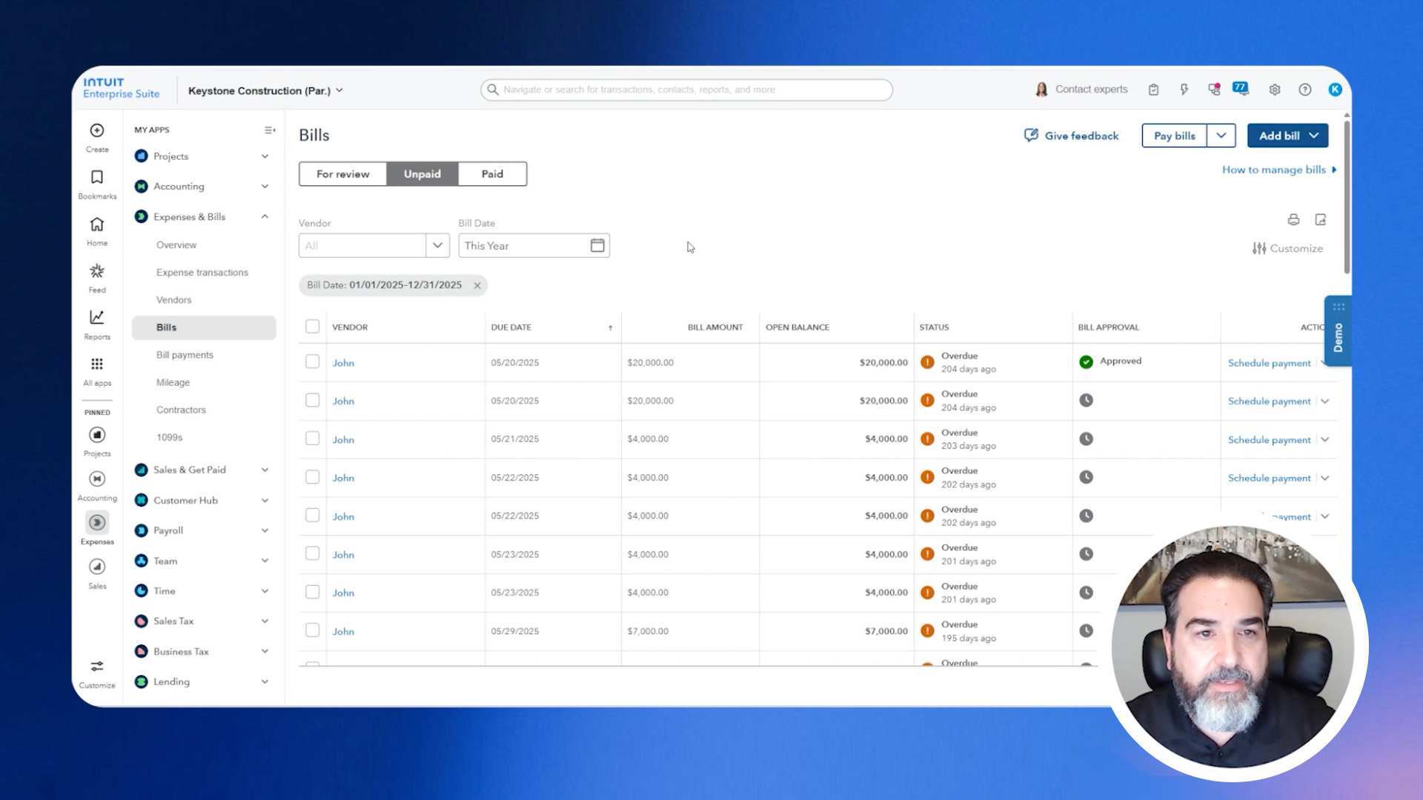Open the settings gear icon
The image size is (1423, 800).
(x=1275, y=89)
